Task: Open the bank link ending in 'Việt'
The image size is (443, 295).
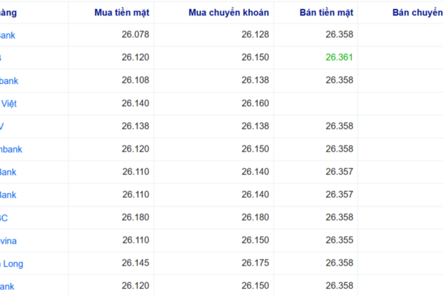Action: pyautogui.click(x=8, y=104)
